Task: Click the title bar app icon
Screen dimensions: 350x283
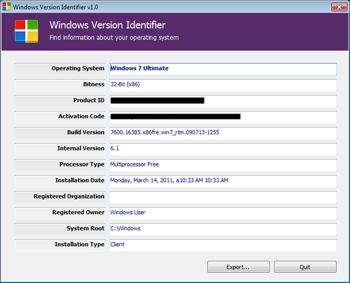Action: [7, 7]
